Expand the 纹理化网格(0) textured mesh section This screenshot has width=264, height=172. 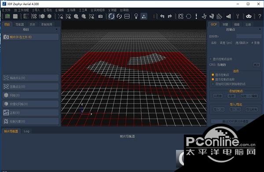[x=31, y=104]
